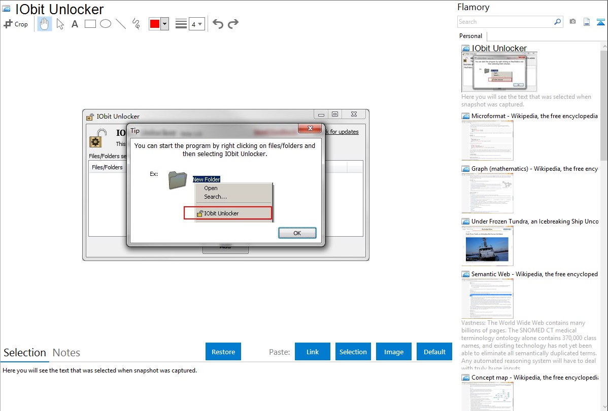Click the Image paste button
This screenshot has width=608, height=411.
(394, 352)
